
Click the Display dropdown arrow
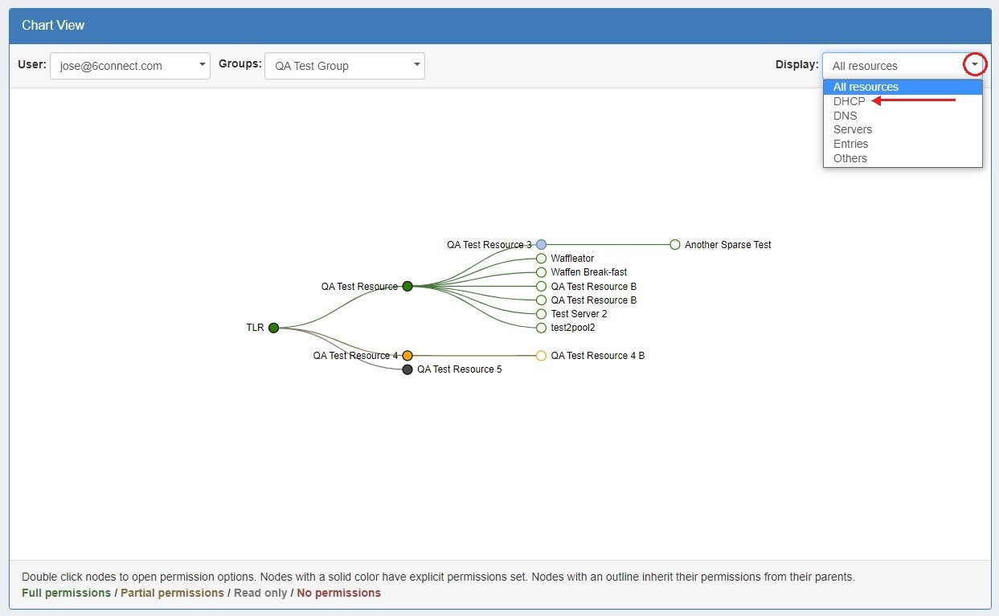coord(974,65)
